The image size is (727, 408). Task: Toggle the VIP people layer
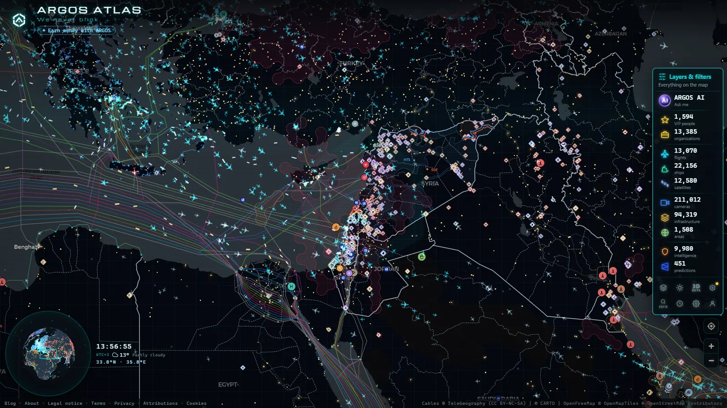[x=687, y=120]
